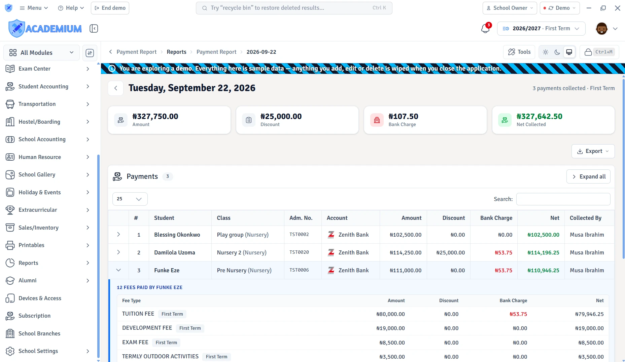Open the user avatar menu

click(x=606, y=29)
